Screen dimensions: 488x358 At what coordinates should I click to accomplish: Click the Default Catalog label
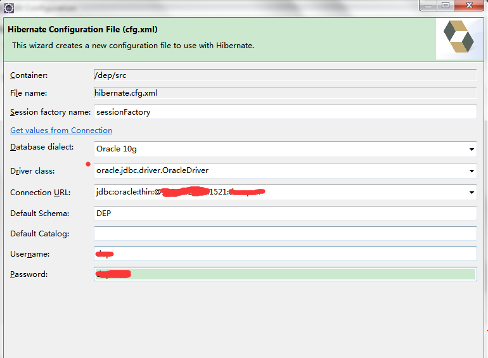pyautogui.click(x=40, y=234)
